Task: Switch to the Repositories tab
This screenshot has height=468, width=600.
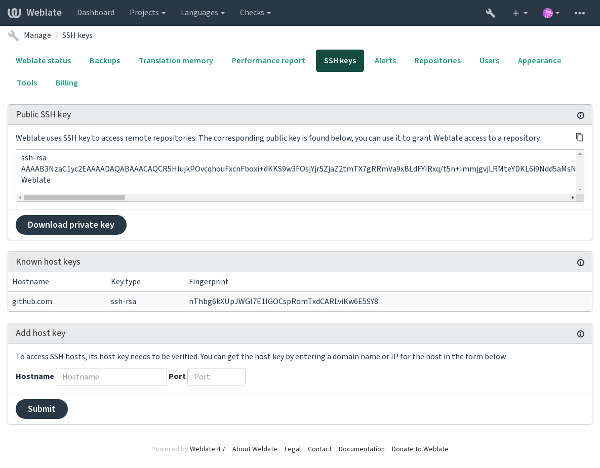Action: (437, 60)
